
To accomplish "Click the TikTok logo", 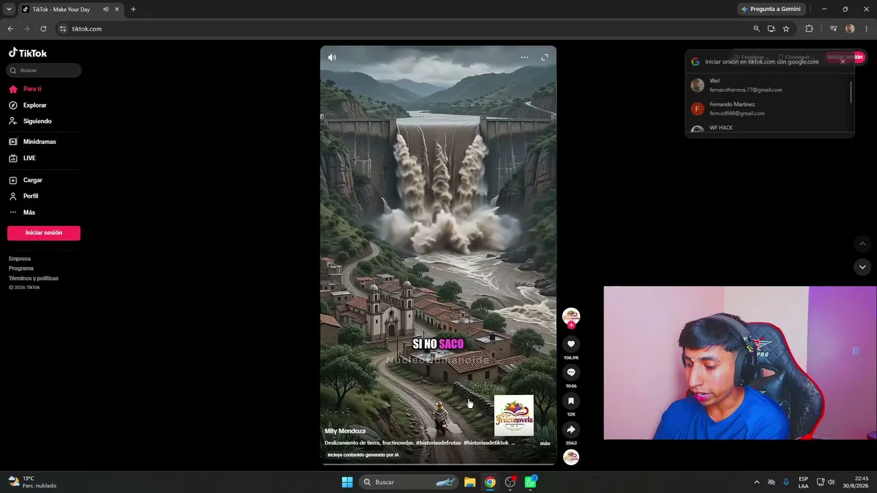I will tap(27, 53).
